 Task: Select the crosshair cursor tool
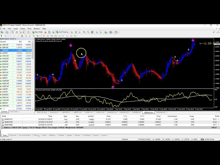[x=6, y=36]
